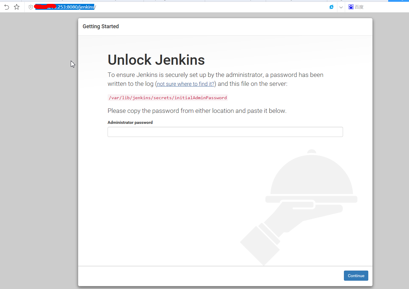The image size is (409, 289).
Task: Click the Unlock Jenkins heading
Action: click(156, 60)
